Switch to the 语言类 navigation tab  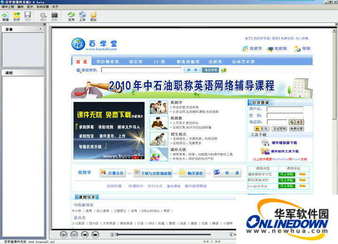click(136, 61)
